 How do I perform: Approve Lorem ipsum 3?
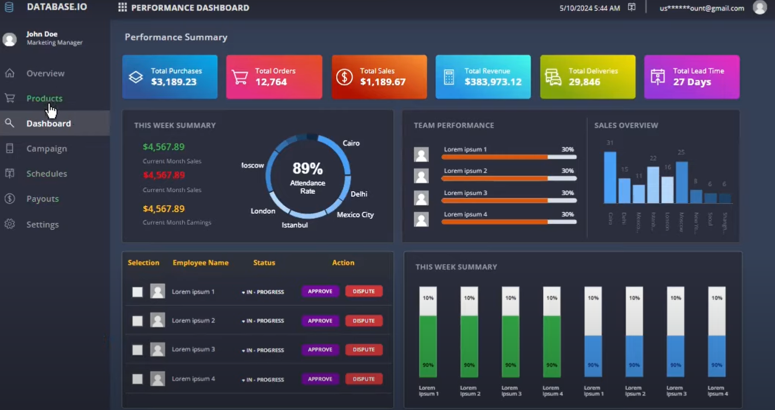(320, 350)
